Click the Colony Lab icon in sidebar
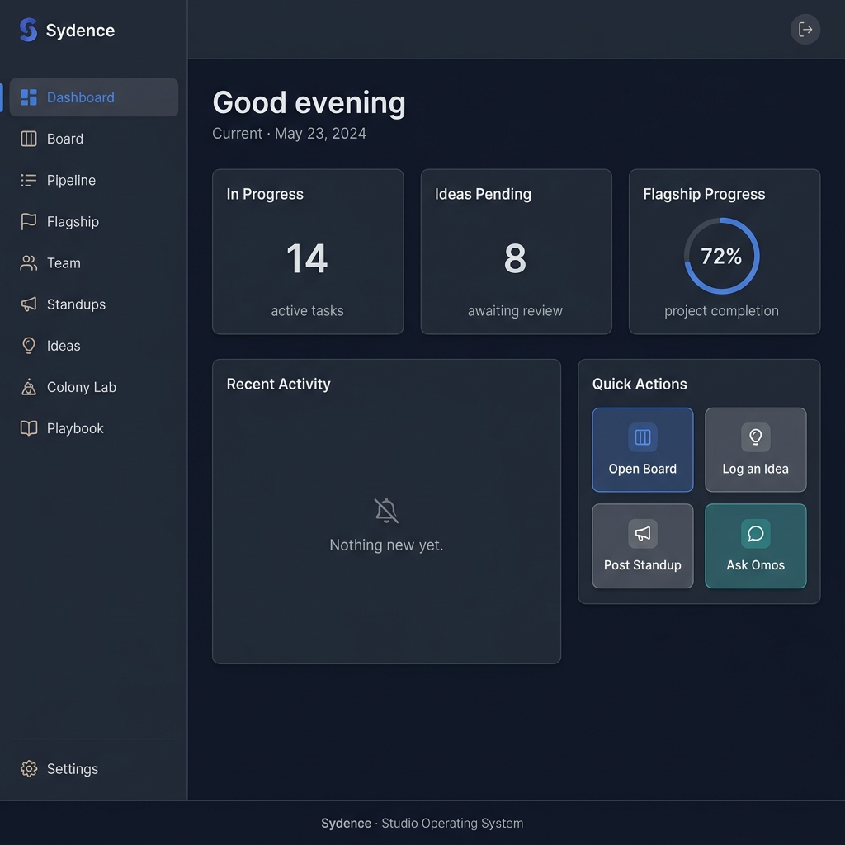This screenshot has width=845, height=845. coord(29,387)
